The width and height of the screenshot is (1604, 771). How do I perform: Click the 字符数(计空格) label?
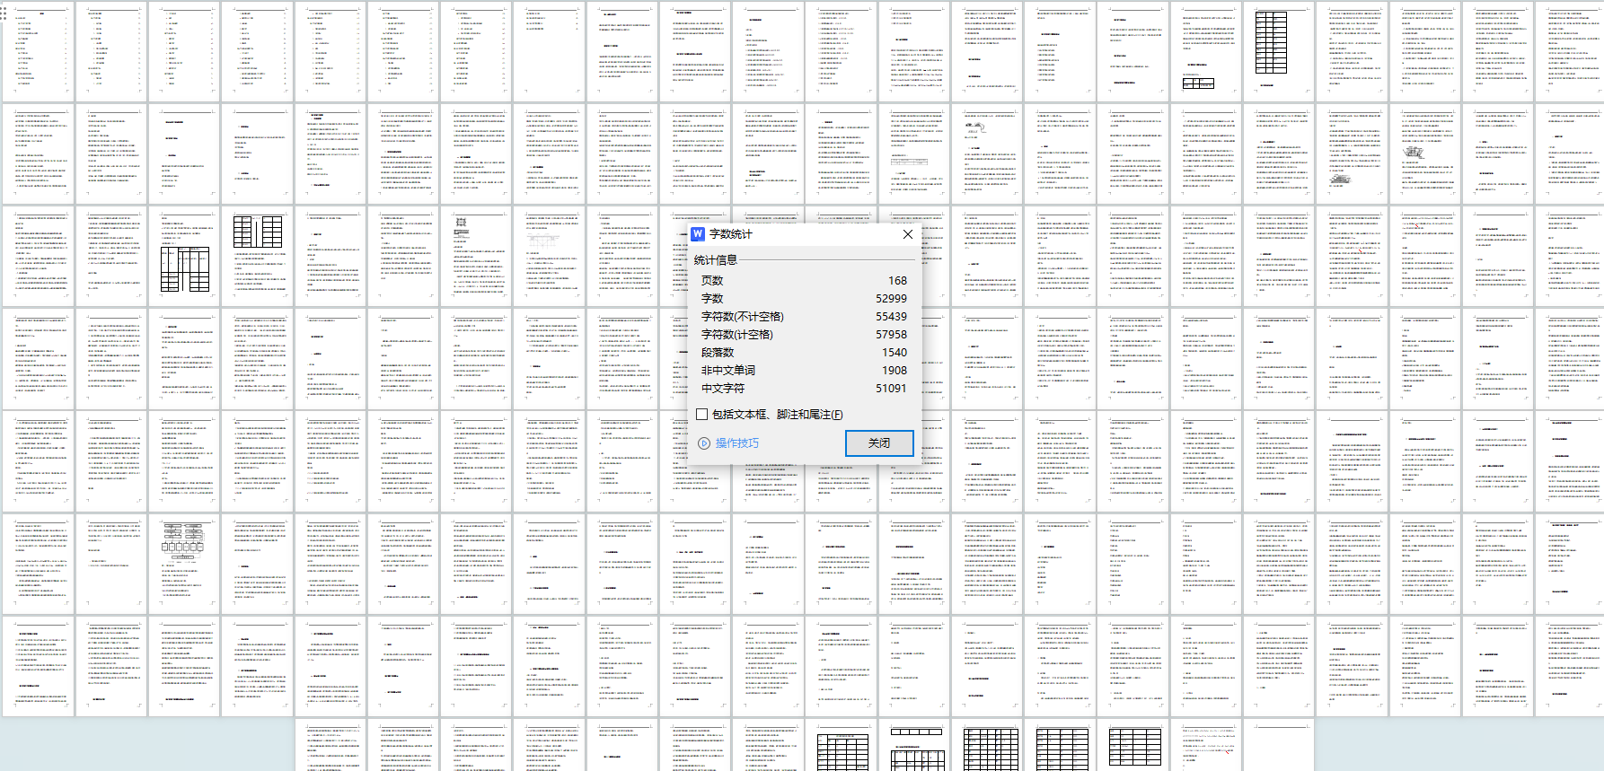(x=737, y=335)
